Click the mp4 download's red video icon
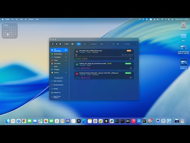190x143 pixels. 77,73
